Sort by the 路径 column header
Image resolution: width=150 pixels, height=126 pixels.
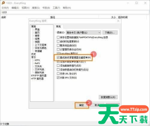53,17
